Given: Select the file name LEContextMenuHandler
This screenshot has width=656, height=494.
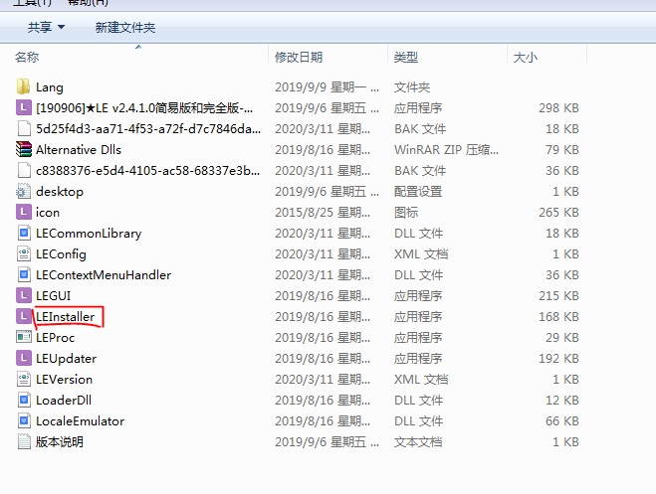Looking at the screenshot, I should [x=104, y=274].
